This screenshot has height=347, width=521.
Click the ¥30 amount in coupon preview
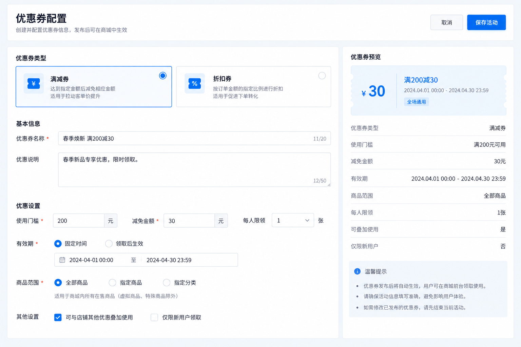tap(373, 91)
